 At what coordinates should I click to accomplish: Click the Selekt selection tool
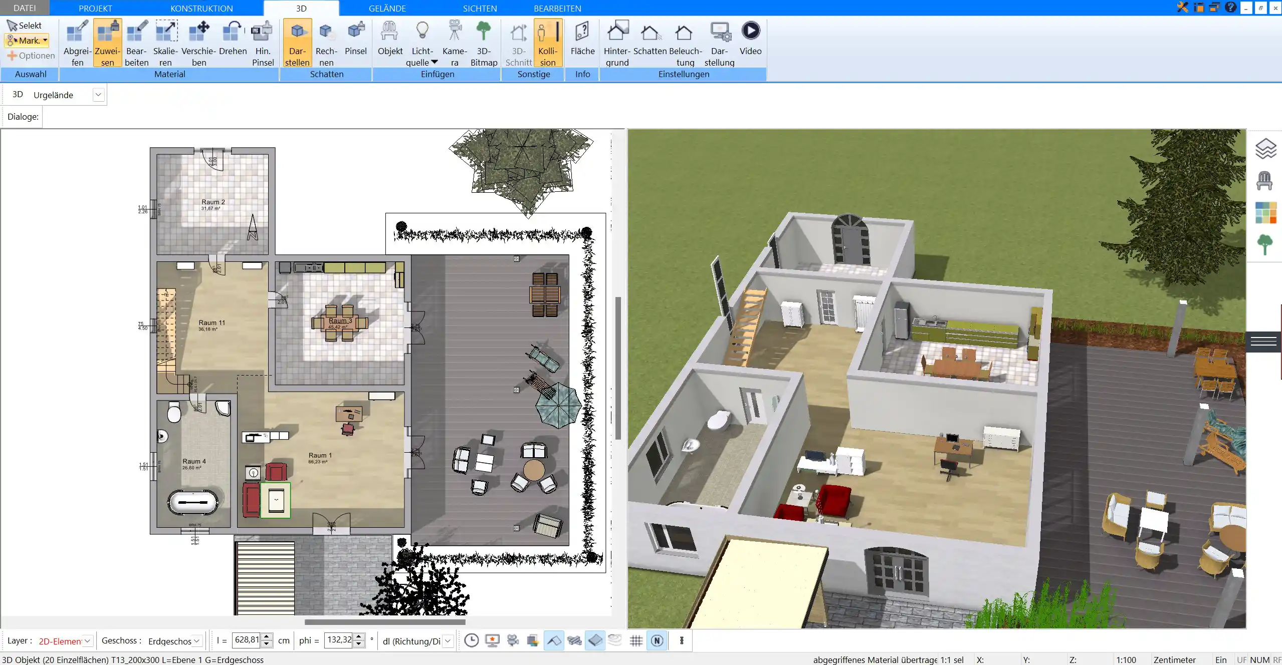coord(25,26)
